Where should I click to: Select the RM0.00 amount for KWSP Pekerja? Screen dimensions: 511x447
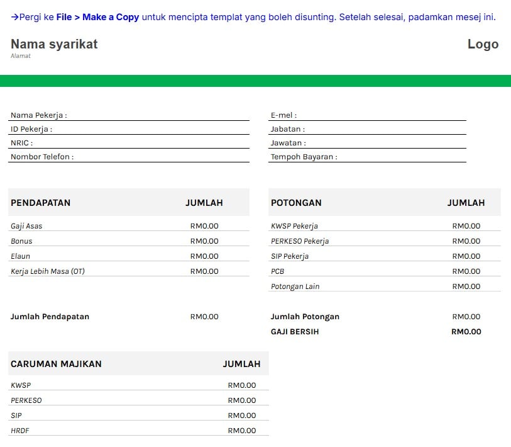click(x=466, y=226)
